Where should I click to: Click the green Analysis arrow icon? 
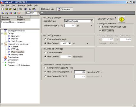click(x=5, y=62)
